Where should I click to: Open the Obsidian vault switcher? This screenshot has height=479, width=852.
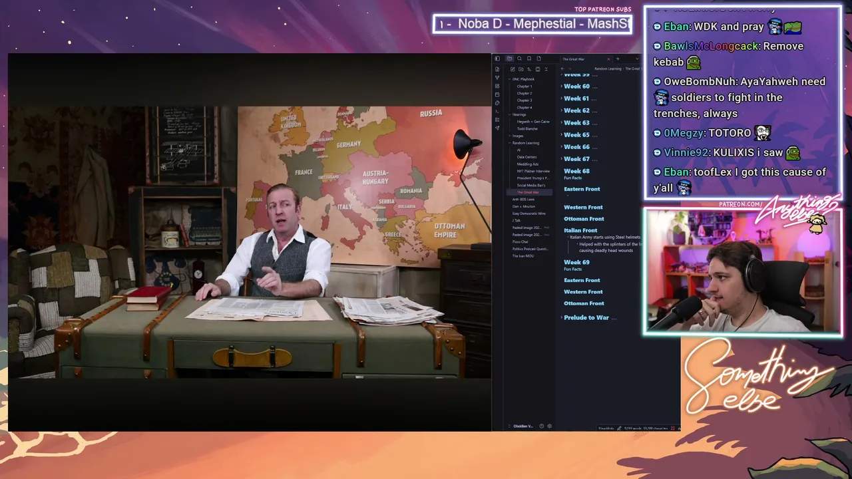click(x=523, y=426)
